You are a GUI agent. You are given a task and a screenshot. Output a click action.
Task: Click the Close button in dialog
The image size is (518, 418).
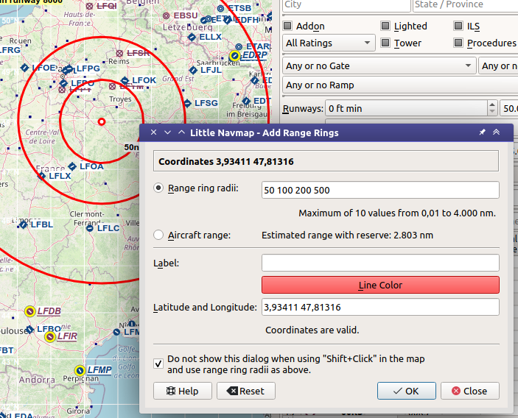(470, 391)
